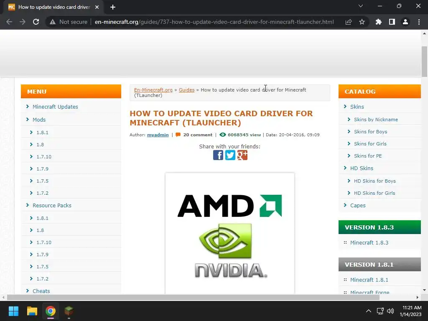Image resolution: width=428 pixels, height=321 pixels.
Task: Toggle the Chrome side panel icon
Action: [x=392, y=22]
